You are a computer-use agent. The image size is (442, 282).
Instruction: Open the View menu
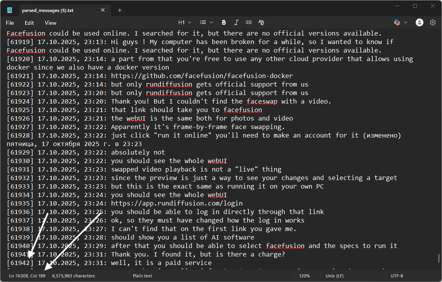50,23
